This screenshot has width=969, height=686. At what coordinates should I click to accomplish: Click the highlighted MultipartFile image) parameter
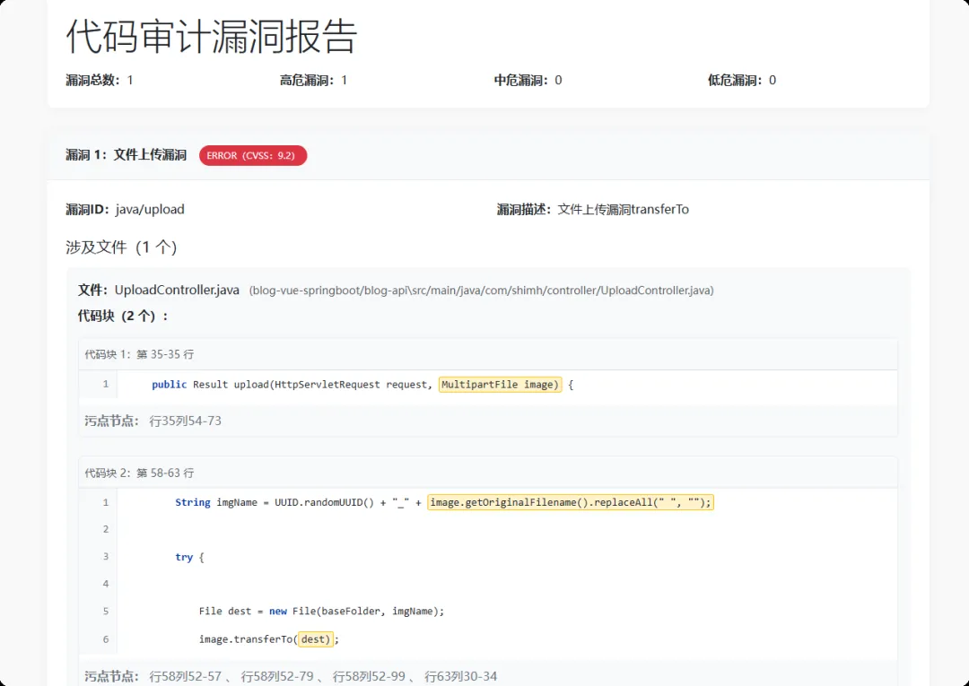click(500, 385)
